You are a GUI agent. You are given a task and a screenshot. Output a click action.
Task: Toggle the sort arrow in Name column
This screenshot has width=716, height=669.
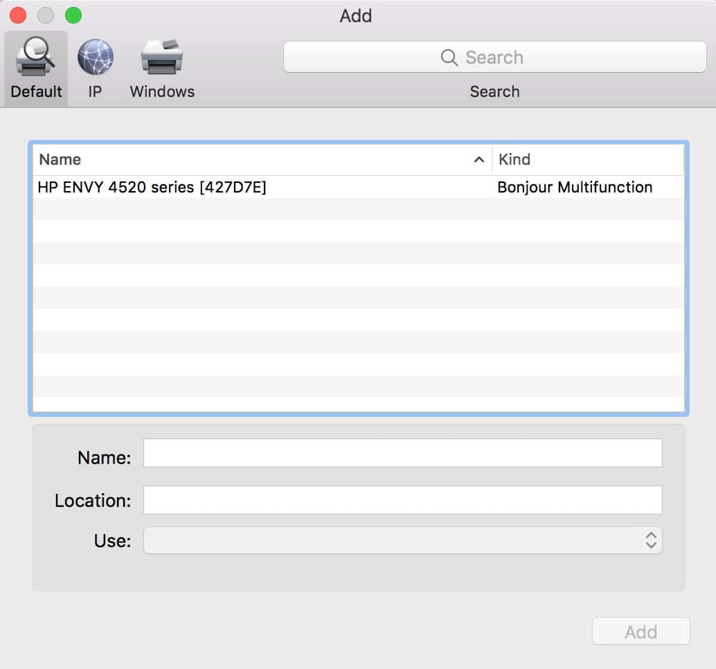pyautogui.click(x=478, y=159)
